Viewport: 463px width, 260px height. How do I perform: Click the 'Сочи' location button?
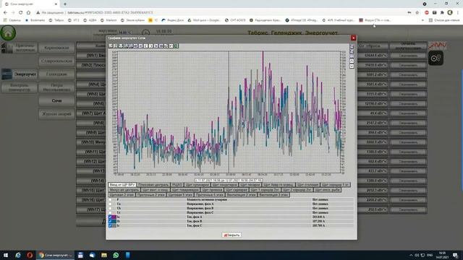tap(56, 101)
